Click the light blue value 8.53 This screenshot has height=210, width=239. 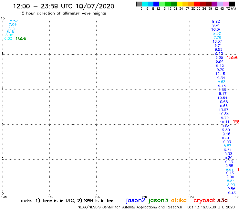tap(222, 82)
